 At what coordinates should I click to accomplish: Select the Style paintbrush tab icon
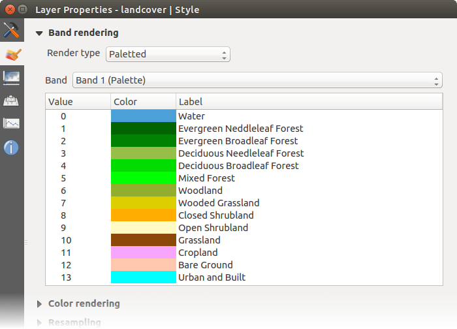coord(12,54)
